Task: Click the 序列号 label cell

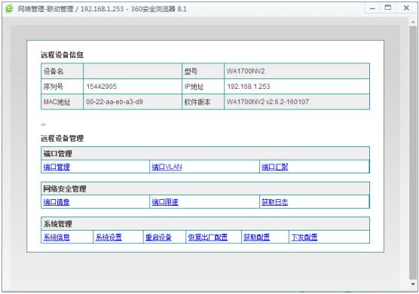Action: [x=63, y=87]
